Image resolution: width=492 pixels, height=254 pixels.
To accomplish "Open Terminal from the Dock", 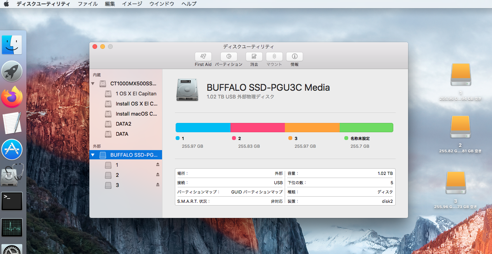I will point(12,201).
